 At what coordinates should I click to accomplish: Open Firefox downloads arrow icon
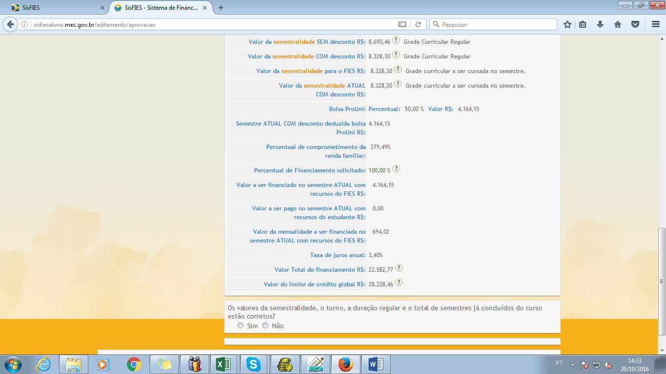coord(600,24)
